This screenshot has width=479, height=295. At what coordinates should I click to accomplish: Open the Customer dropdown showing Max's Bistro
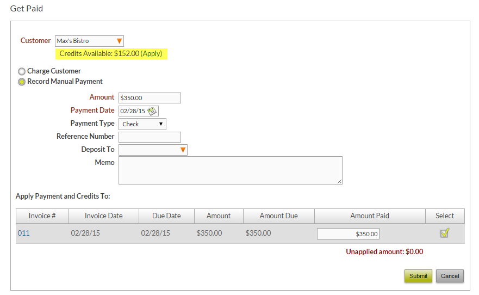(x=89, y=41)
